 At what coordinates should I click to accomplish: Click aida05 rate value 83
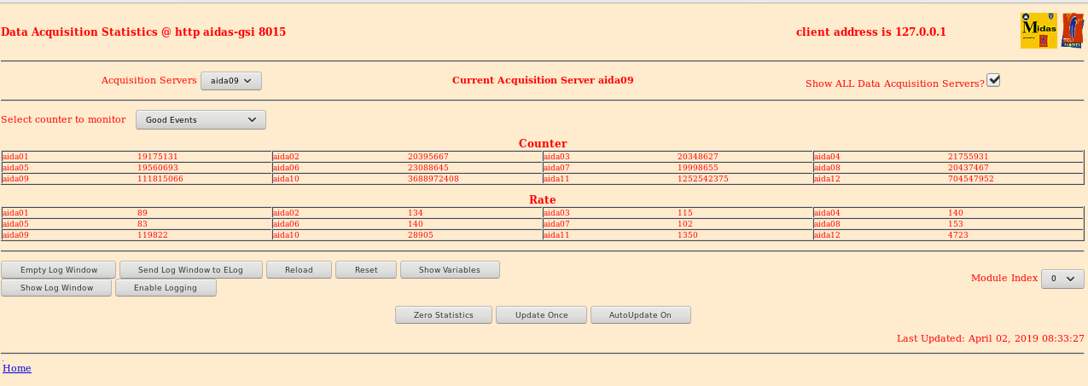tap(143, 223)
